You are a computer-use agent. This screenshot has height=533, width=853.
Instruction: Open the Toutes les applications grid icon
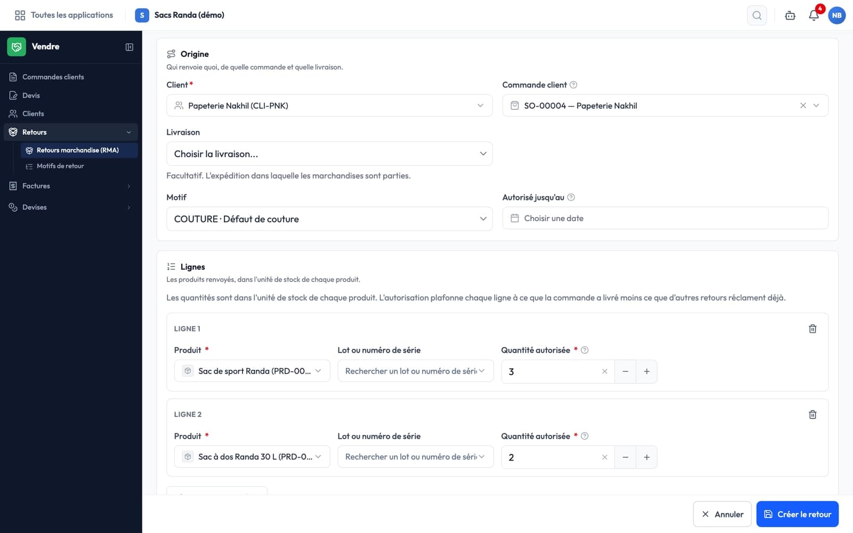click(x=20, y=15)
